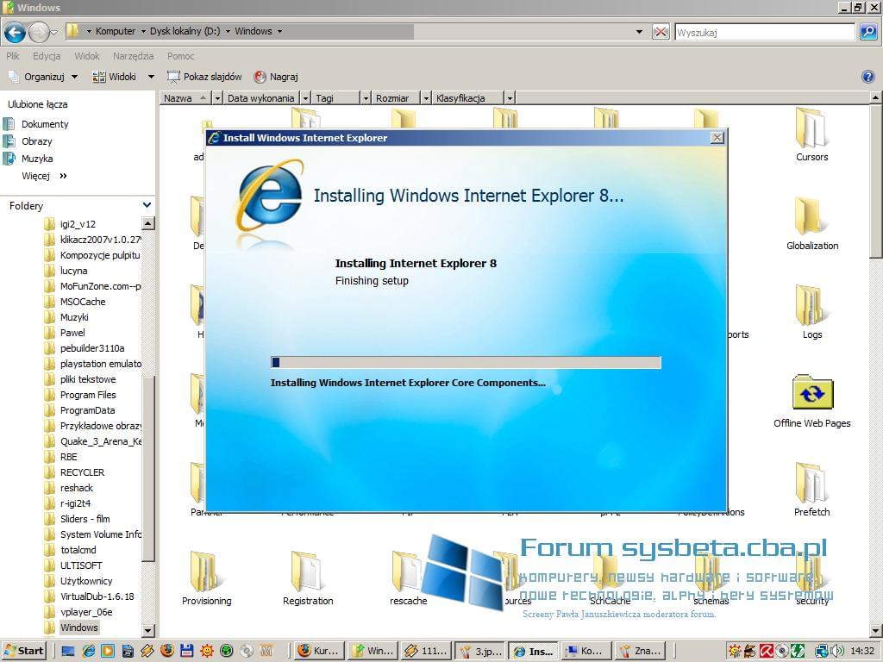883x662 pixels.
Task: Open the floppy disk Quick Launch icon
Action: pos(187,651)
